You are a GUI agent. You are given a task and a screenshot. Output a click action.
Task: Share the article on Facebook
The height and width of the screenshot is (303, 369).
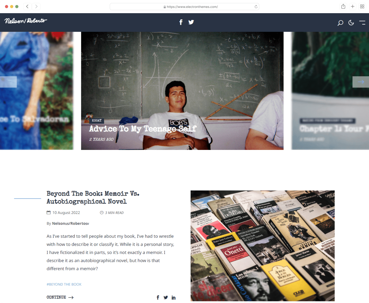coord(158,297)
